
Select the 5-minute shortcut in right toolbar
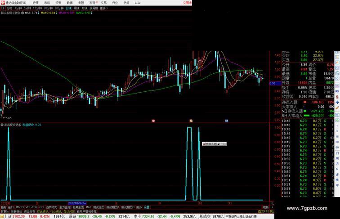coord(337,131)
